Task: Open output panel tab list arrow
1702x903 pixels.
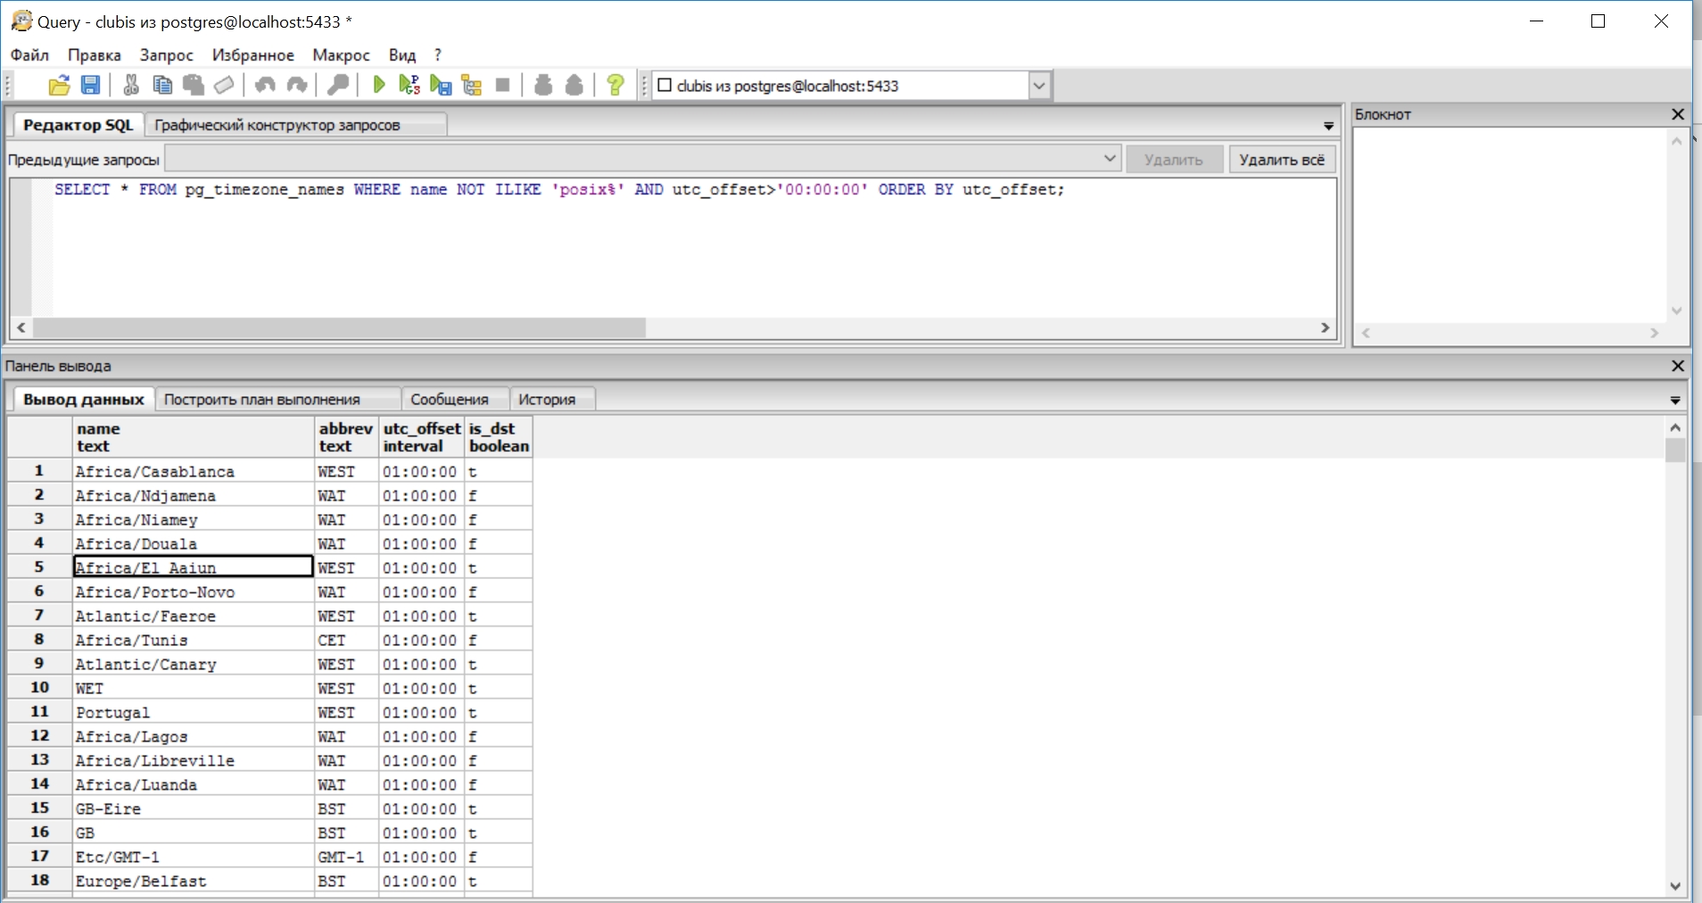Action: (1675, 401)
